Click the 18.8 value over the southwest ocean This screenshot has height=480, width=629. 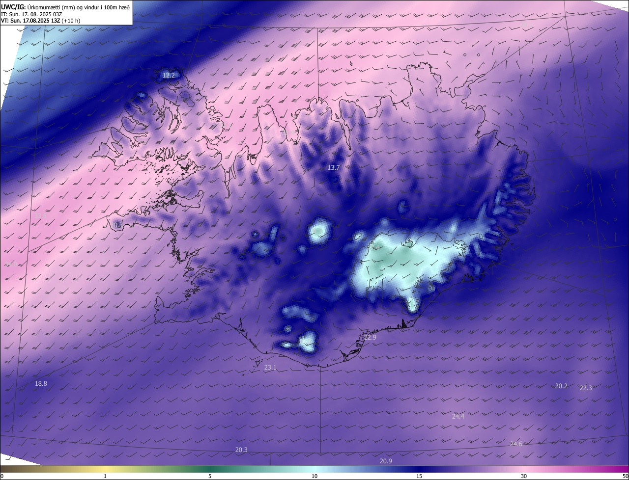41,384
